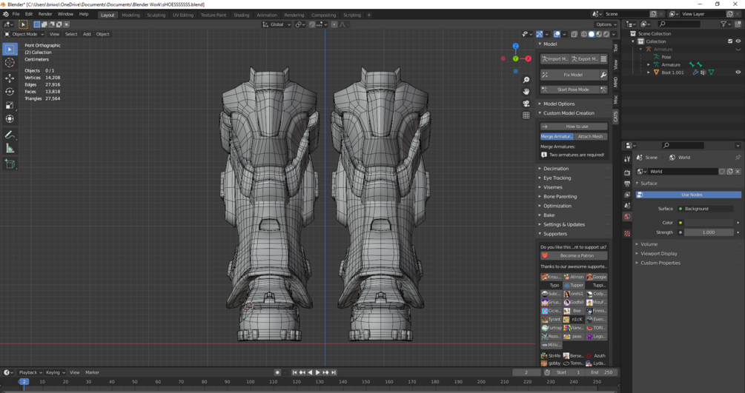Hide Boot 1.001 with eye icon

pos(738,73)
